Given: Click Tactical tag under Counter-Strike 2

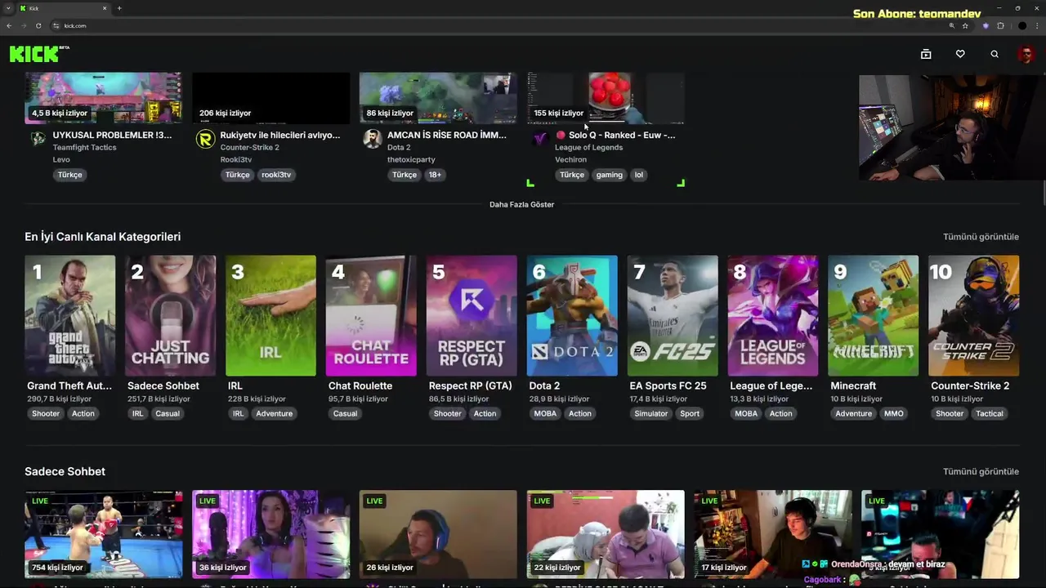Looking at the screenshot, I should pos(989,413).
